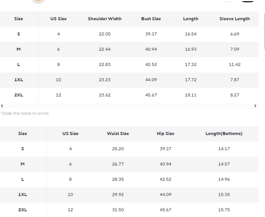The height and width of the screenshot is (217, 265).
Task: Click the 28.35 waist size value
Action: (x=118, y=179)
